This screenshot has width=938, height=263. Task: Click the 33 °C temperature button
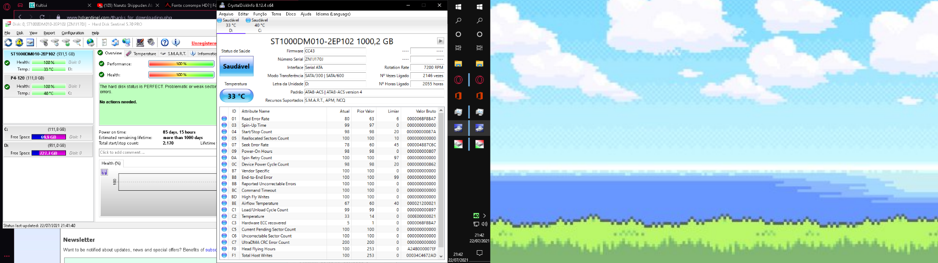click(236, 96)
